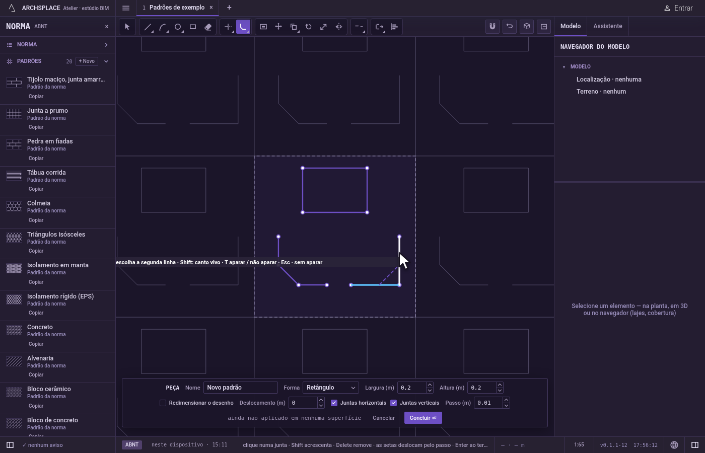Click the undo arrow icon
The height and width of the screenshot is (453, 705).
(510, 27)
